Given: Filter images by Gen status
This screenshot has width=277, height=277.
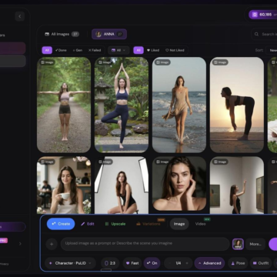Looking at the screenshot, I should point(78,50).
